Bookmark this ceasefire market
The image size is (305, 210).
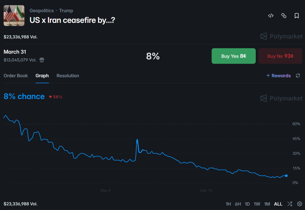(297, 16)
